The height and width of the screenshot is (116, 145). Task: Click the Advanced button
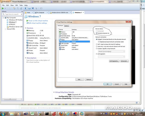(x=124, y=61)
